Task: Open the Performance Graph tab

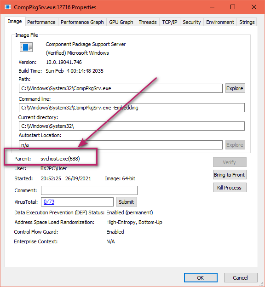Action: [82, 22]
